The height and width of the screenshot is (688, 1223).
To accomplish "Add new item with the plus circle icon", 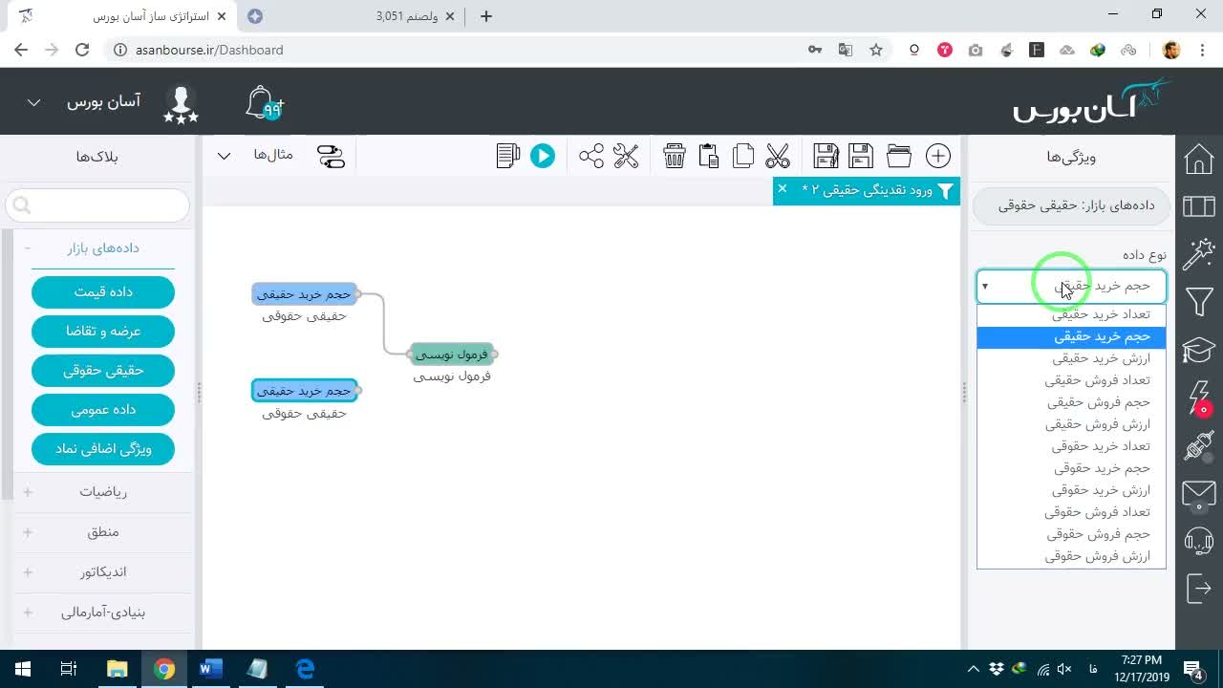I will pos(938,156).
